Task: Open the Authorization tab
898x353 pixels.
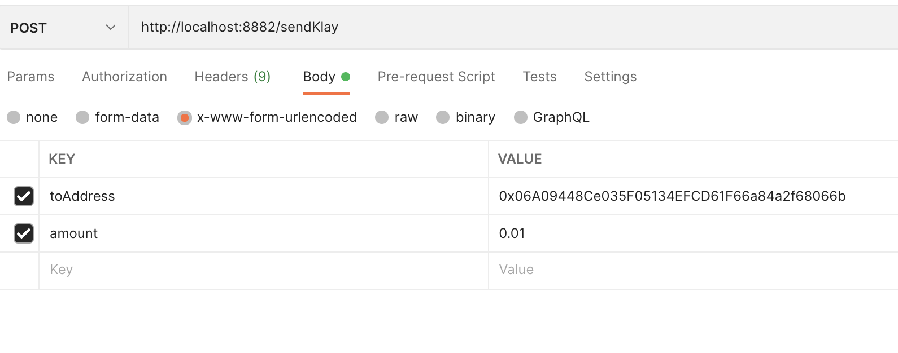Action: tap(124, 77)
